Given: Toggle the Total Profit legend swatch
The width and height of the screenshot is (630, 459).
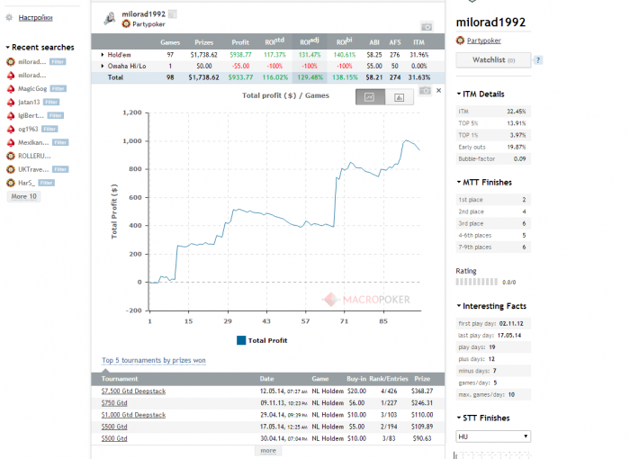Looking at the screenshot, I should (x=241, y=340).
